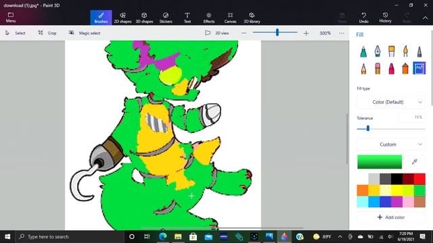Click the canvas vertical scrollbar

(x=347, y=139)
